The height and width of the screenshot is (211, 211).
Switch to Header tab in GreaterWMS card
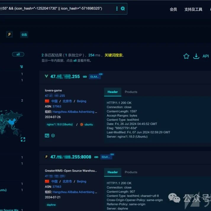[x=113, y=172]
